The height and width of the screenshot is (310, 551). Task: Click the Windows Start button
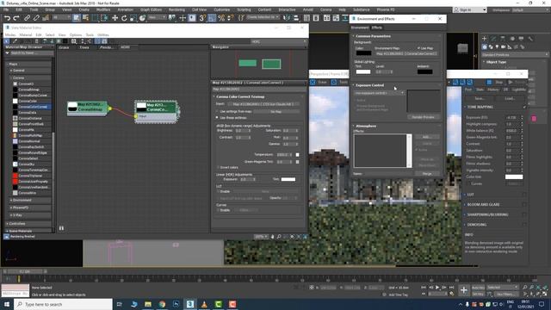pyautogui.click(x=7, y=304)
